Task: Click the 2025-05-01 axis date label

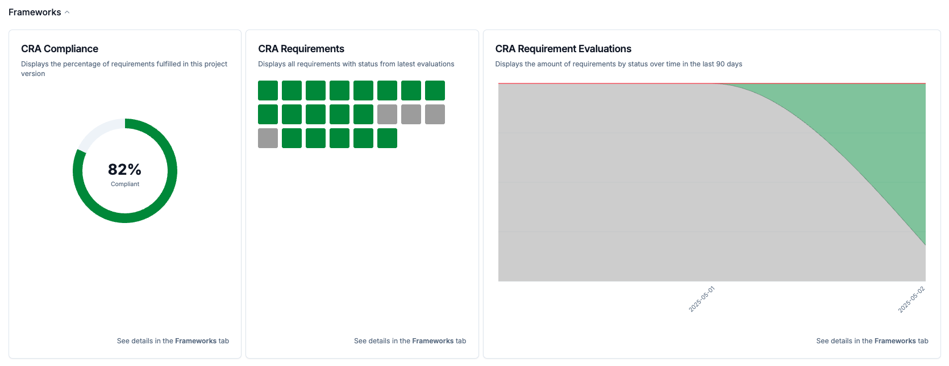Action: [x=702, y=299]
